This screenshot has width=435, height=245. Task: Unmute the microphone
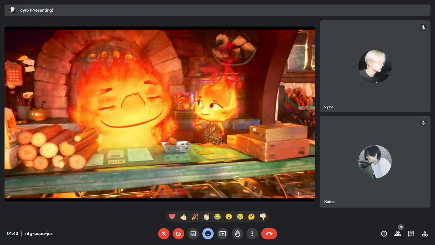164,233
